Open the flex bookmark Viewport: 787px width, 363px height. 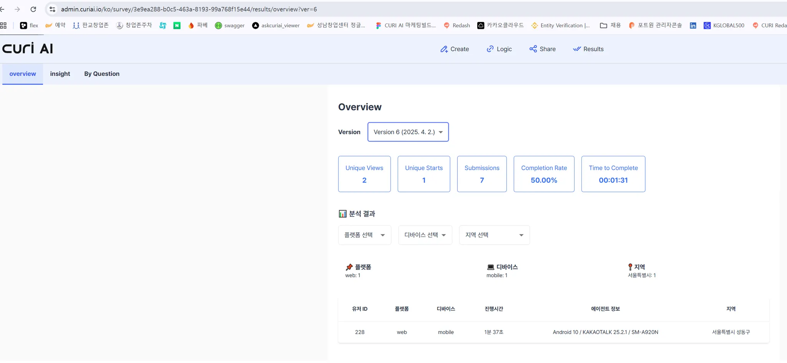click(x=29, y=25)
